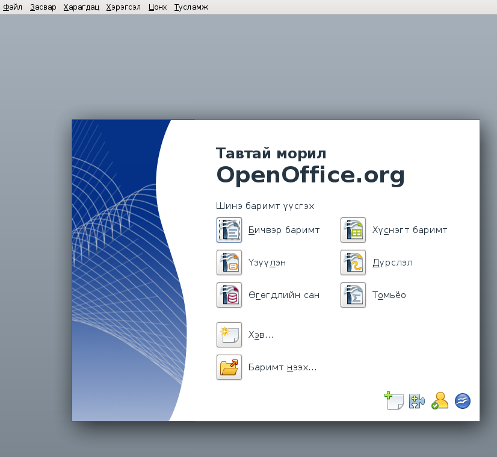Click the add extensions puzzle-piece icon
Screen dimensions: 497x457
pyautogui.click(x=417, y=401)
